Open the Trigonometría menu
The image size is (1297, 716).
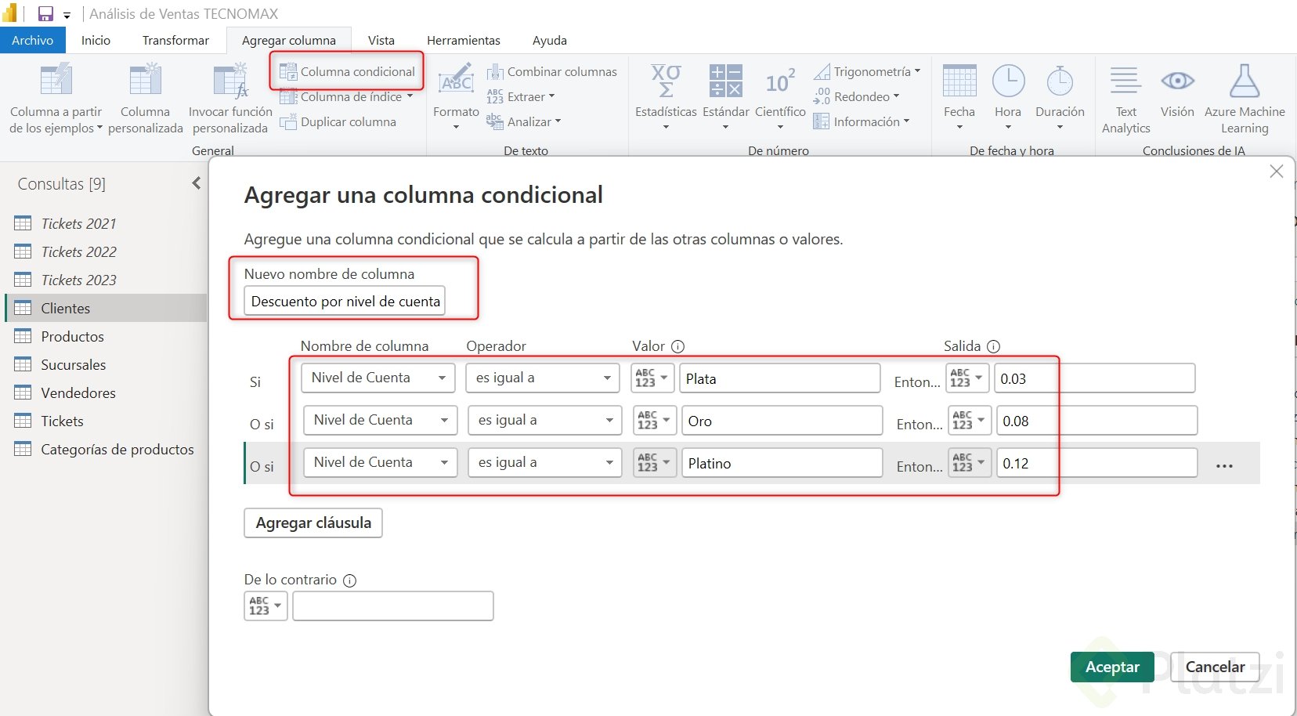866,71
